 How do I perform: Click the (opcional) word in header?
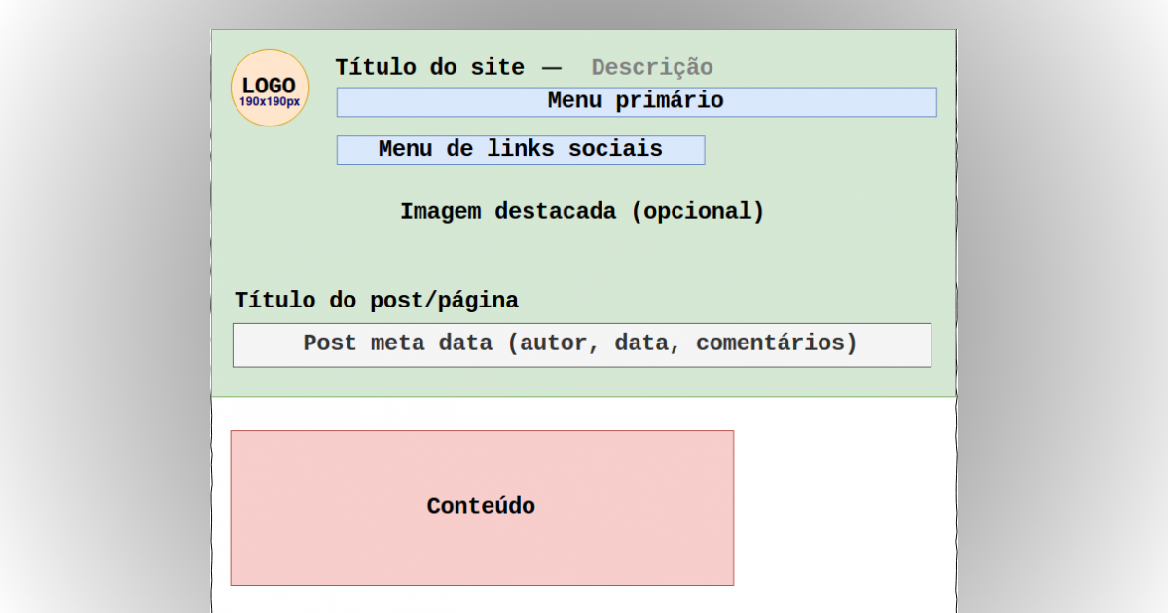click(698, 211)
